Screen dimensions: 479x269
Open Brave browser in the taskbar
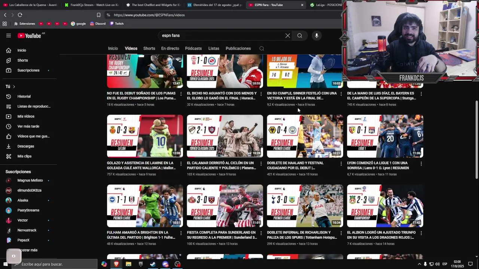(x=116, y=264)
